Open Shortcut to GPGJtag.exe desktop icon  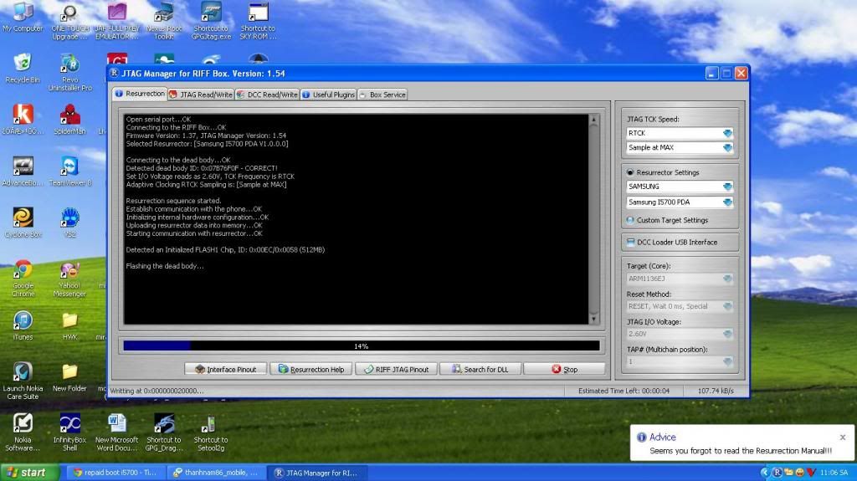coord(211,22)
